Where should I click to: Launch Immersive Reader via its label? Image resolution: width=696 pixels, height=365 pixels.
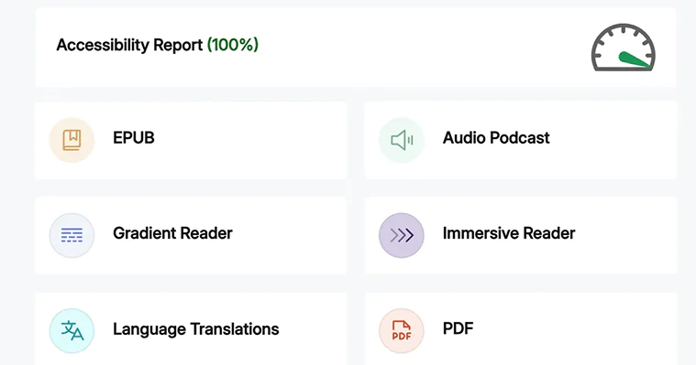click(x=509, y=233)
